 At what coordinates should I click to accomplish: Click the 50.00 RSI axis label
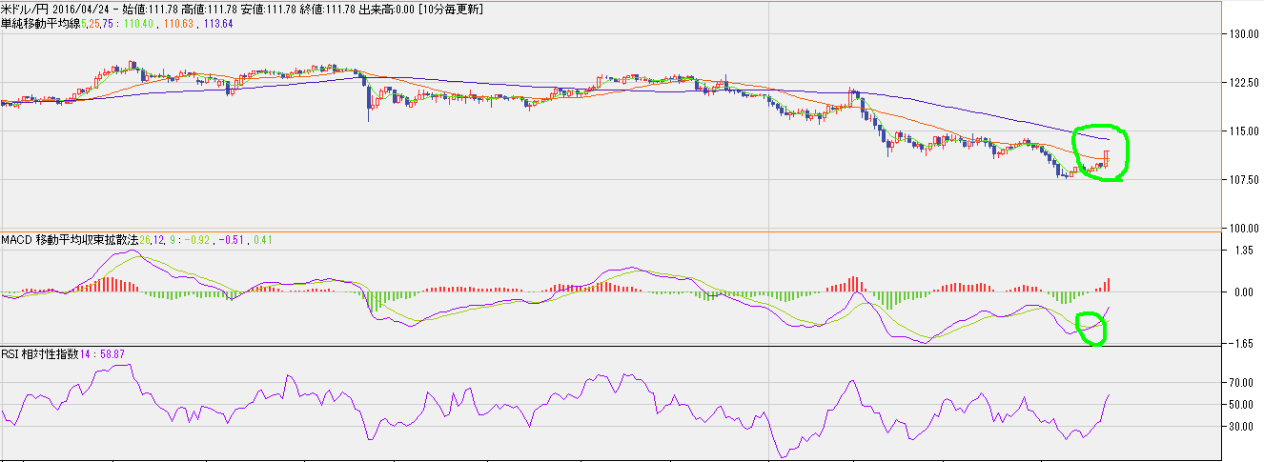click(1240, 405)
